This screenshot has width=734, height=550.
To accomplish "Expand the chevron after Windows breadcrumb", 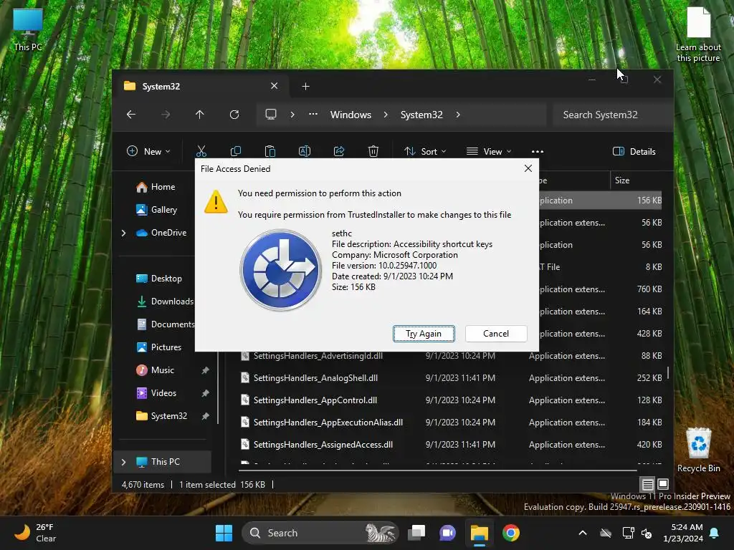I will point(386,115).
